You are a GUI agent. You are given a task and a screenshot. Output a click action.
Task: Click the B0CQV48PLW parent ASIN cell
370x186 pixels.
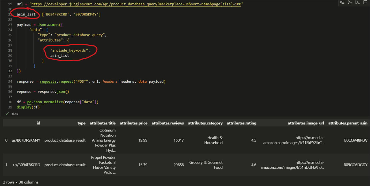tap(356, 140)
